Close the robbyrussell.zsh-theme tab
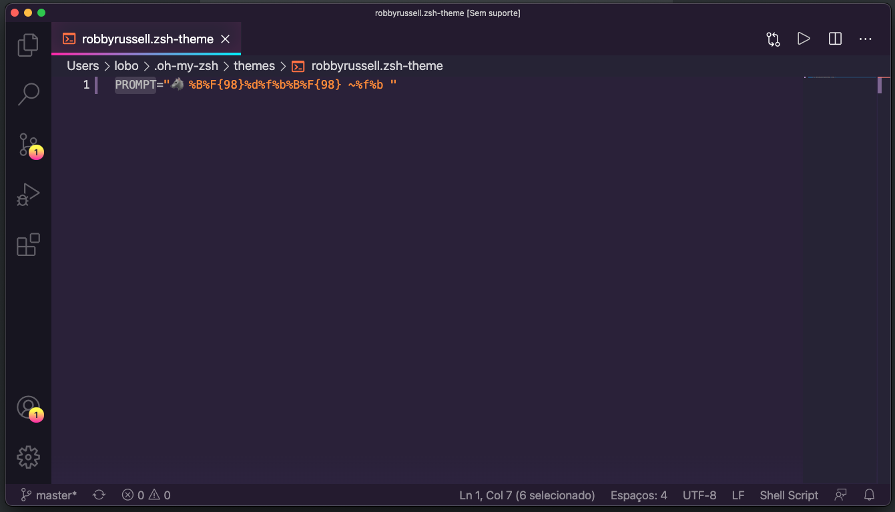Screen dimensions: 895x512 pyautogui.click(x=226, y=39)
